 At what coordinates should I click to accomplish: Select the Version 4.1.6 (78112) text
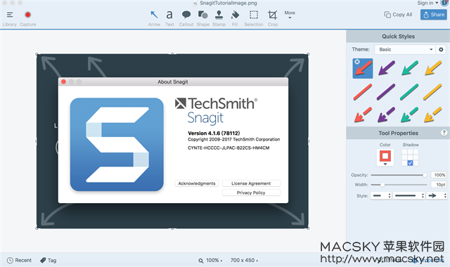[214, 133]
